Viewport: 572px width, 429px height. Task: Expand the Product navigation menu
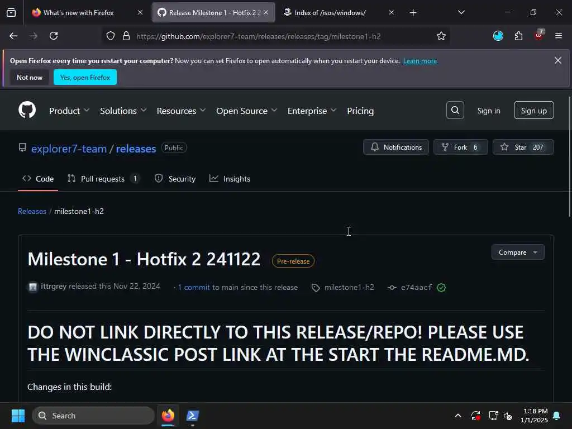tap(69, 111)
